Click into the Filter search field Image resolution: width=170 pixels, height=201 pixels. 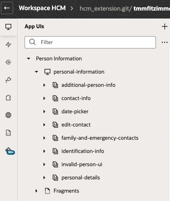point(90,42)
